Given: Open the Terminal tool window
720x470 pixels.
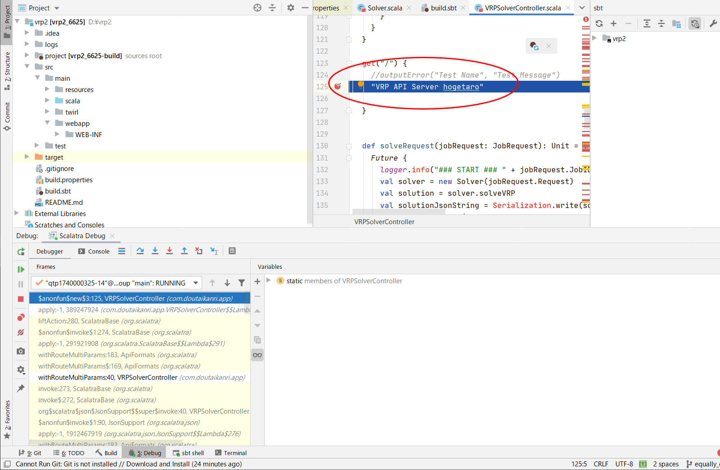Looking at the screenshot, I should coord(231,453).
